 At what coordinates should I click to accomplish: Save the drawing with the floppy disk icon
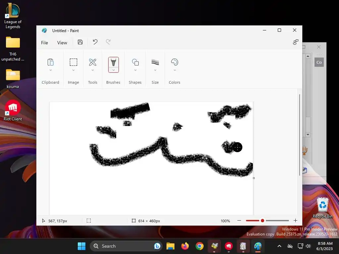click(x=80, y=42)
